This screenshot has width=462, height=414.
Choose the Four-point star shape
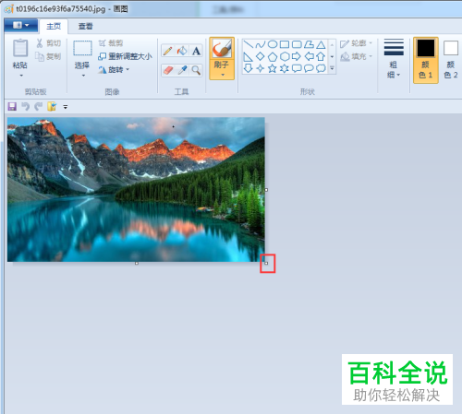click(x=261, y=68)
